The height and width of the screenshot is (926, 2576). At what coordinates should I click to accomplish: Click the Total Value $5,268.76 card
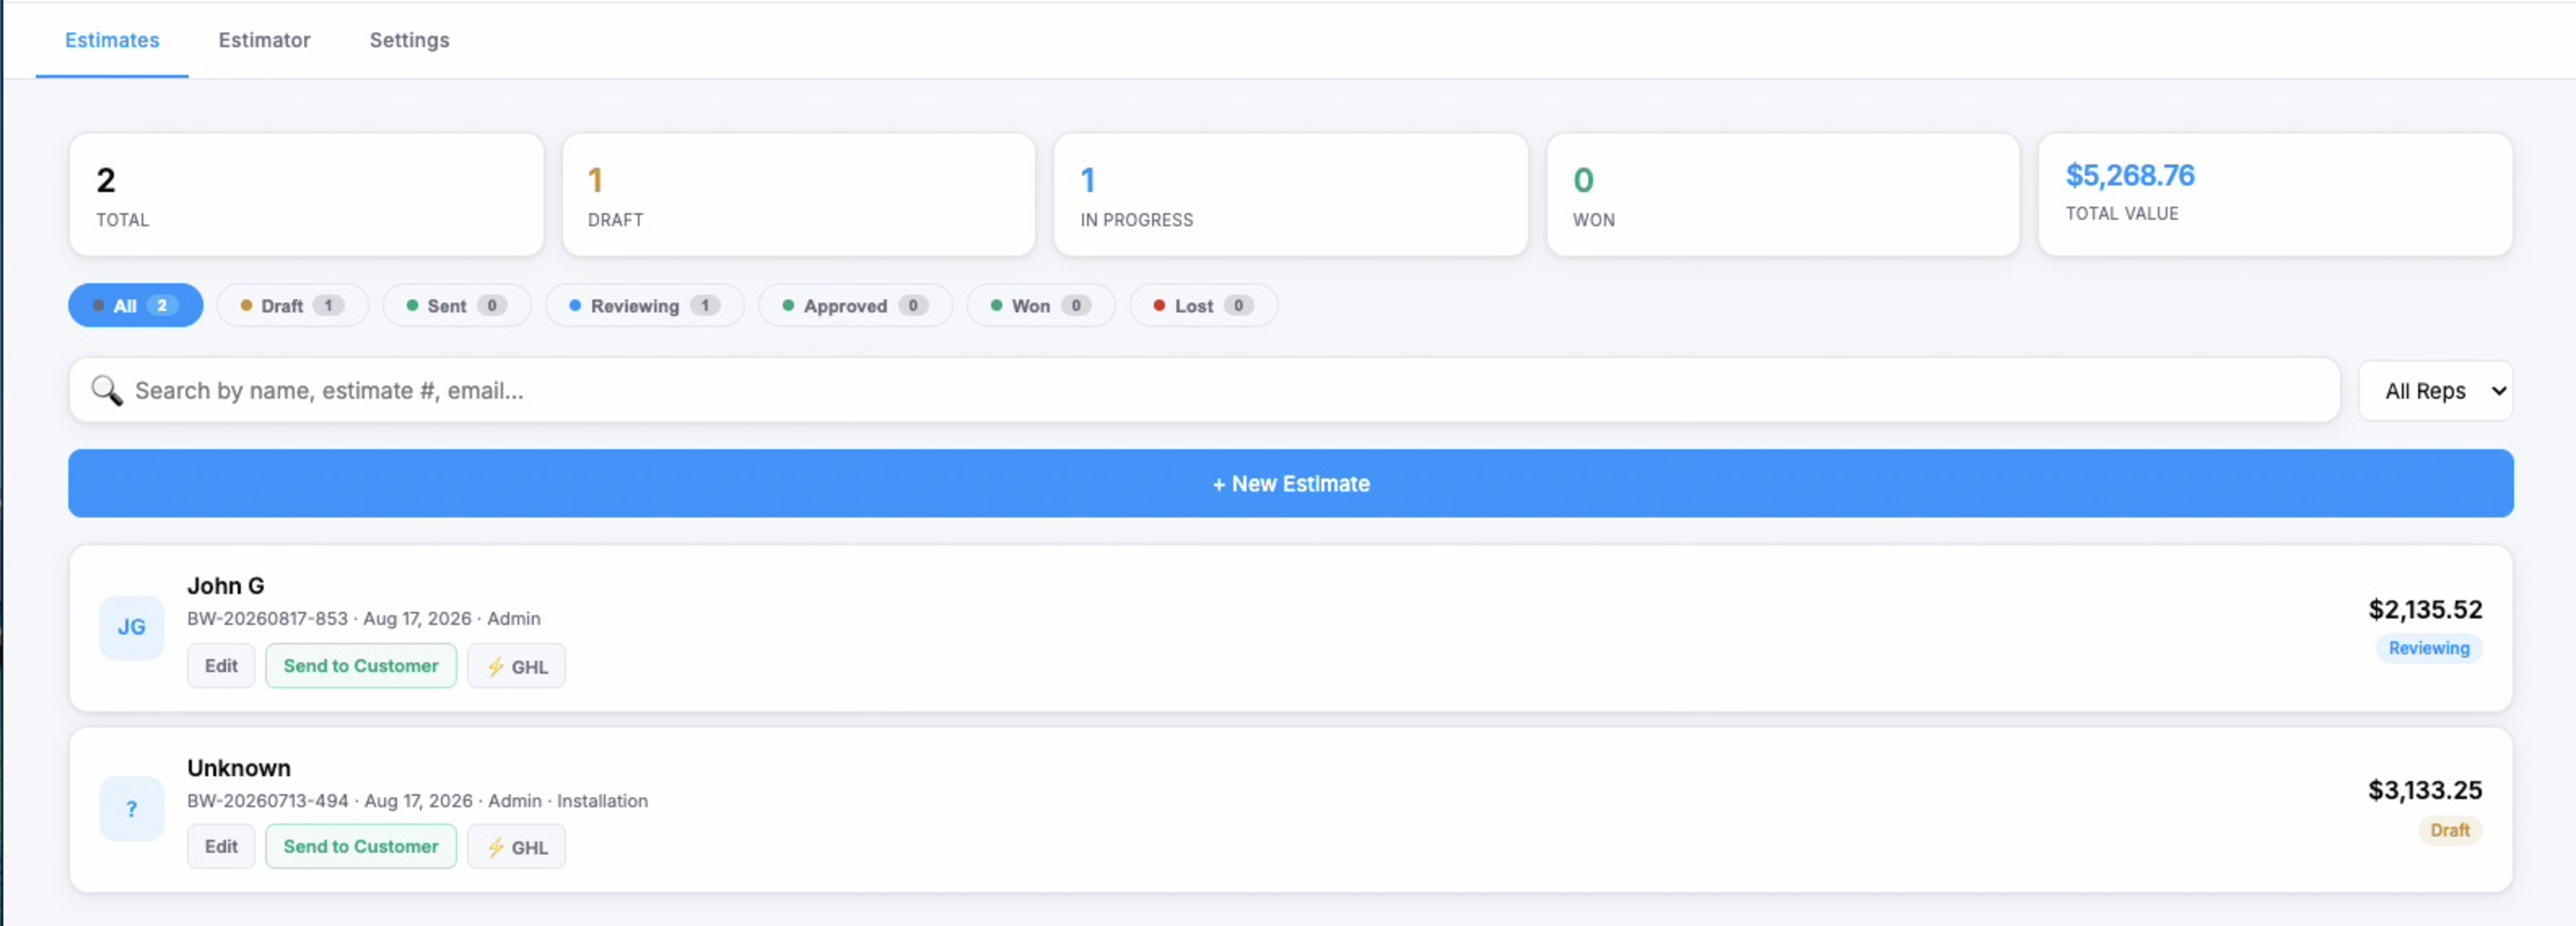point(2275,195)
